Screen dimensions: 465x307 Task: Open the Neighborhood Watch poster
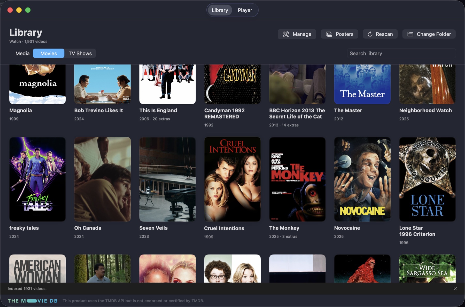[x=428, y=84]
